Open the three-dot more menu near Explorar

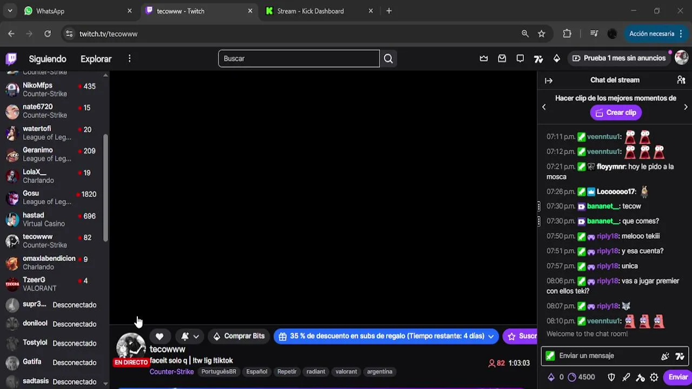pos(129,58)
